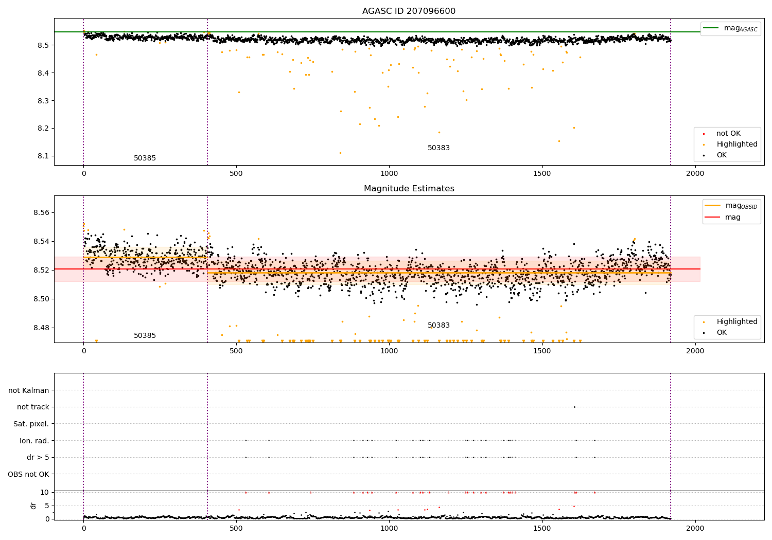772x540 pixels.
Task: Click the 'Ion. rad.' row label
Action: point(34,441)
